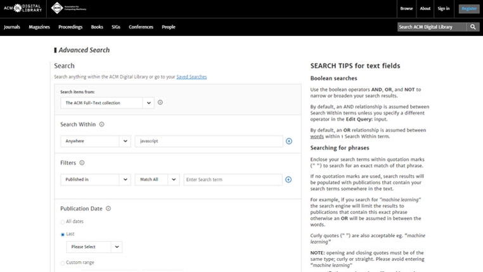The image size is (483, 272).
Task: Open the Match All dropdown
Action: 157,180
